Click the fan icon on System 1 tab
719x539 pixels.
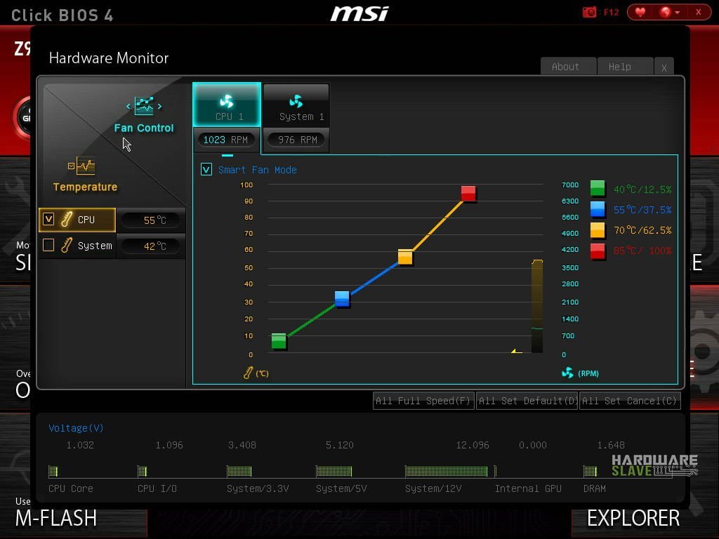pyautogui.click(x=296, y=101)
